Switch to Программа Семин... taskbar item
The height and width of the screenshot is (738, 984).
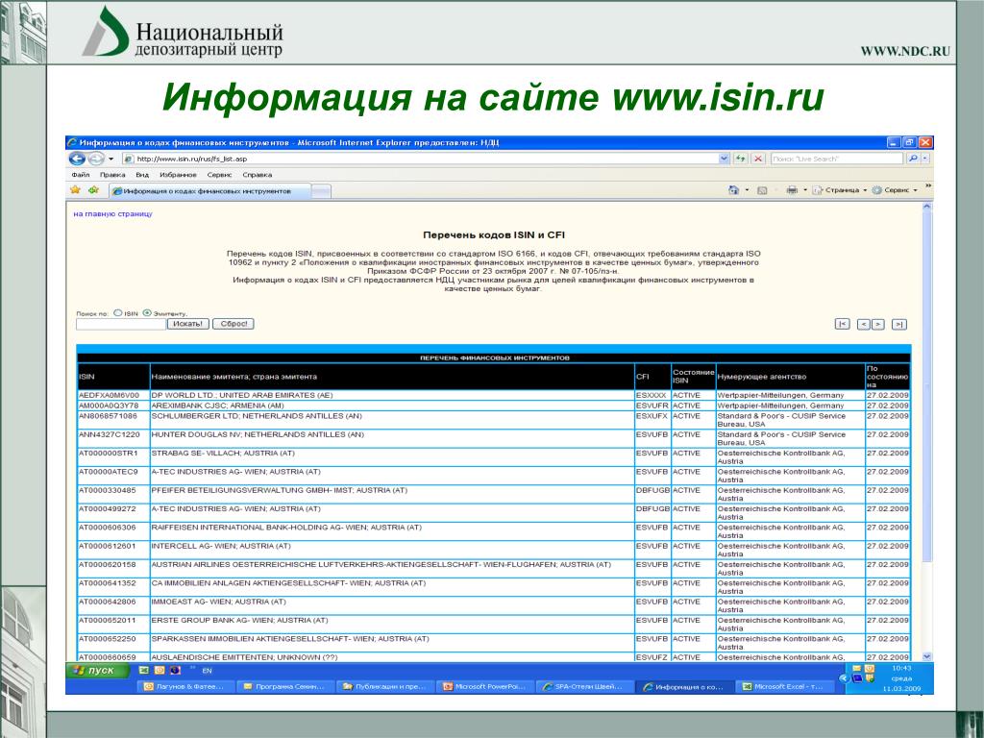(x=285, y=686)
